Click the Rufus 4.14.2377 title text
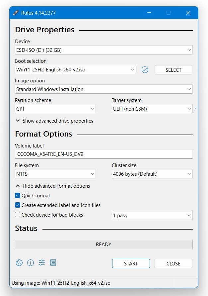 click(x=38, y=13)
